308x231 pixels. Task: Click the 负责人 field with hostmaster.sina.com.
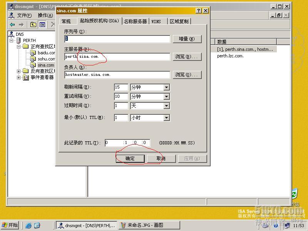tap(117, 75)
